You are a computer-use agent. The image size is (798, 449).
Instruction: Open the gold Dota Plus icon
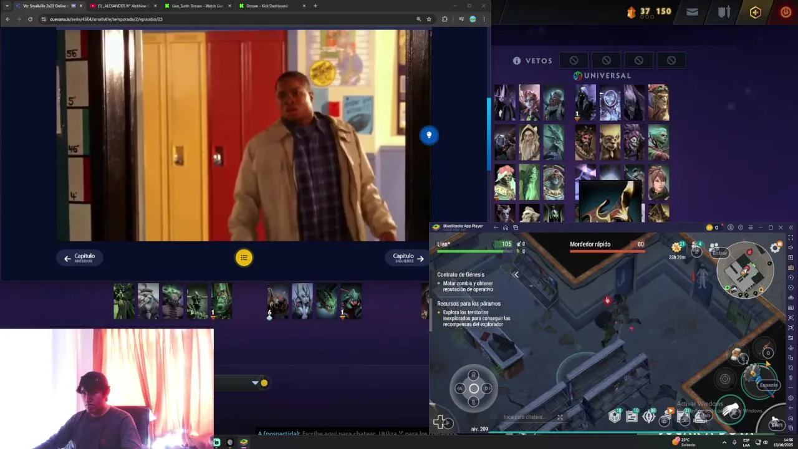[756, 12]
